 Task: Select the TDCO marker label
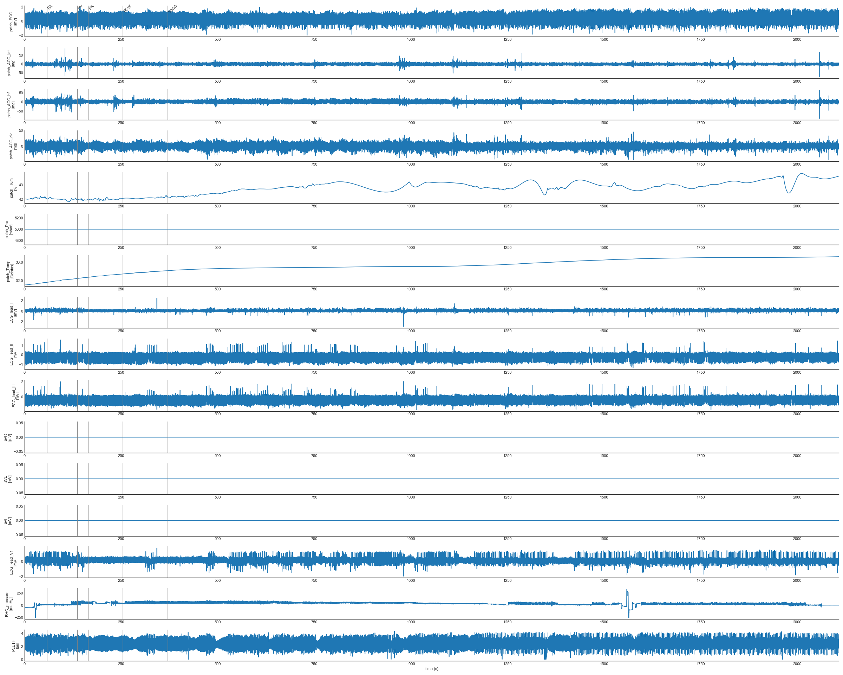tap(172, 8)
